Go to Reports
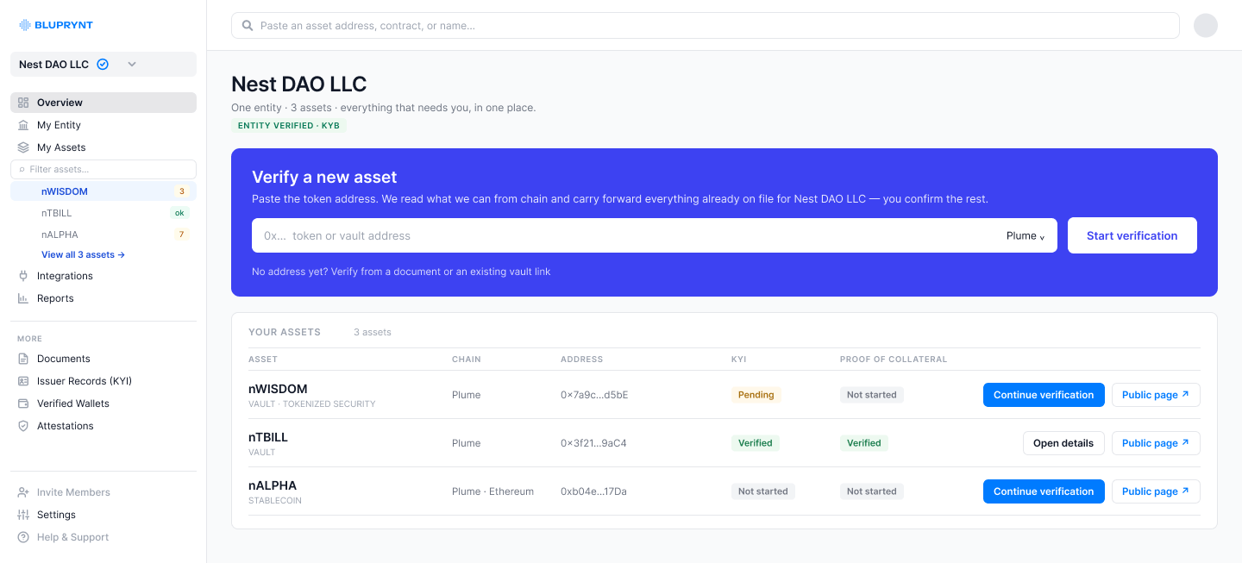1242x563 pixels. [x=103, y=298]
